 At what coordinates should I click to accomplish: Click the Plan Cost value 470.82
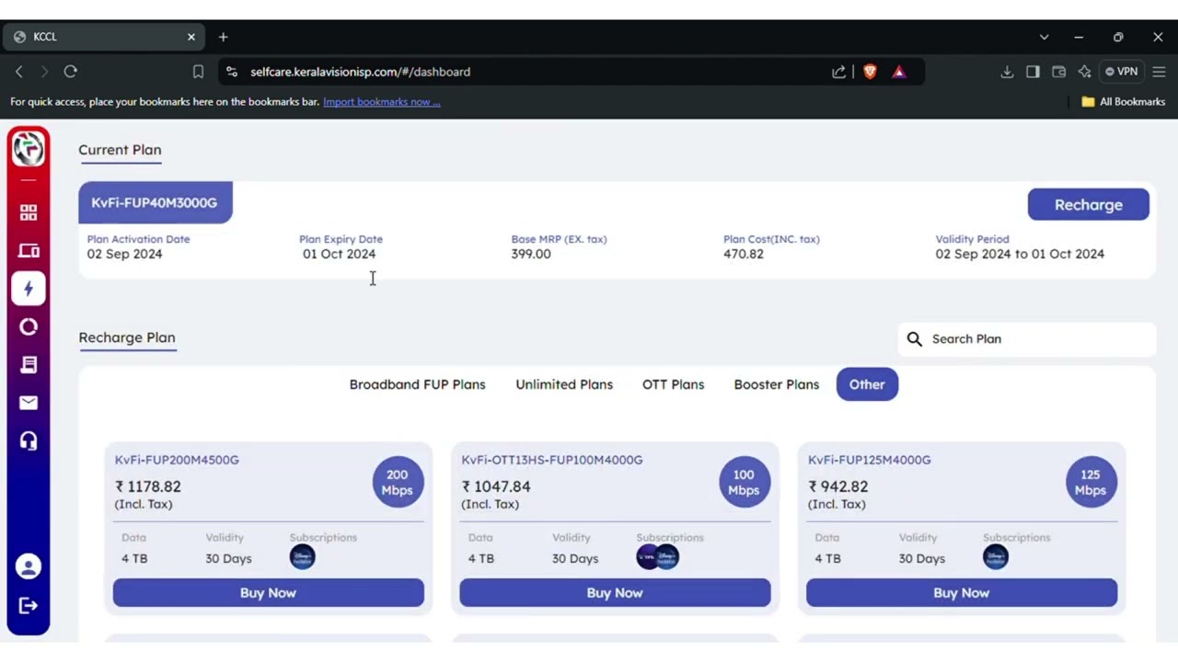point(743,254)
